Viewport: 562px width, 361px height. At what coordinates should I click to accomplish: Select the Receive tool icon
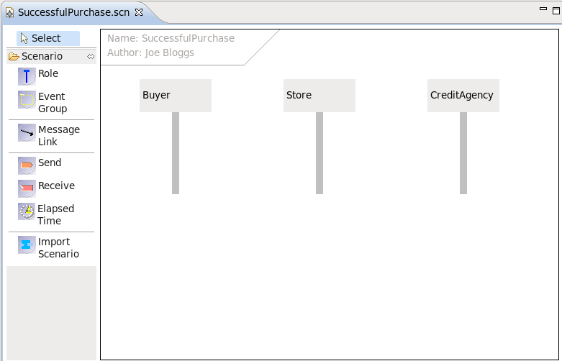click(x=27, y=188)
